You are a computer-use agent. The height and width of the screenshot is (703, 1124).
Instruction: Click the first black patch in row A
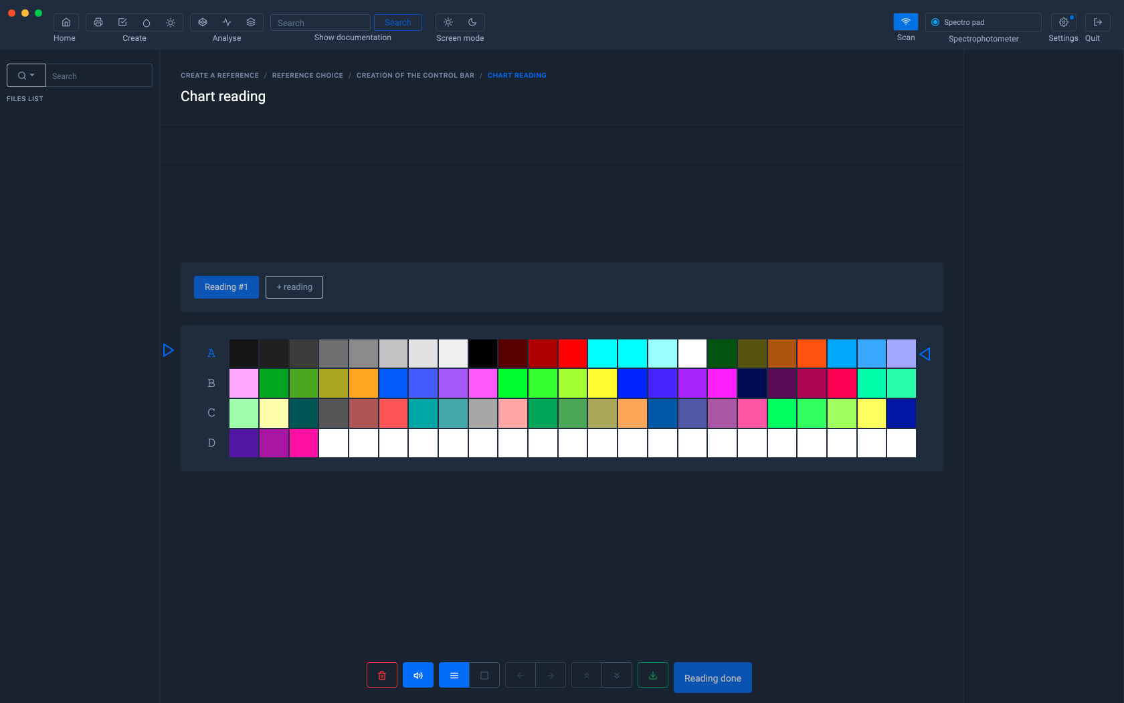(244, 354)
